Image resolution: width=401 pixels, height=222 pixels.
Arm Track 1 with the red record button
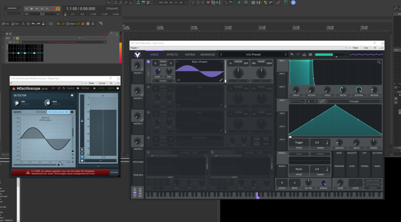105,34
